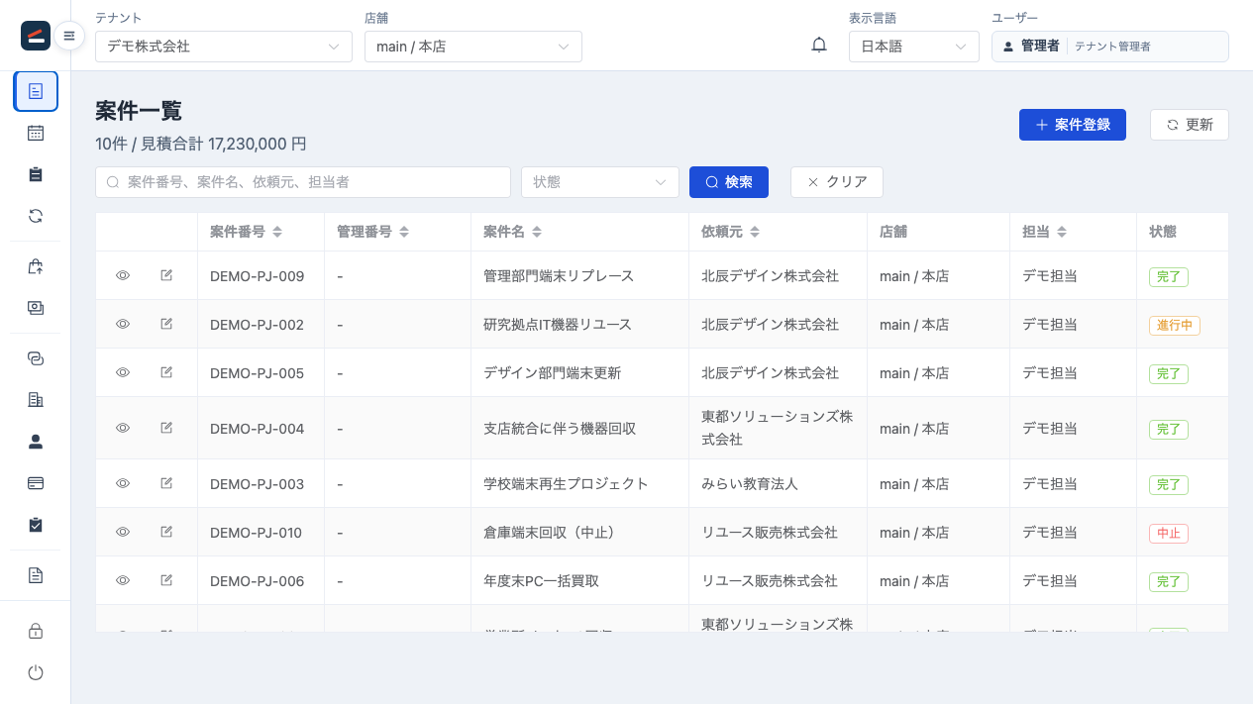The height and width of the screenshot is (704, 1253).
Task: Open the 管理者 user profile box
Action: tap(1110, 47)
